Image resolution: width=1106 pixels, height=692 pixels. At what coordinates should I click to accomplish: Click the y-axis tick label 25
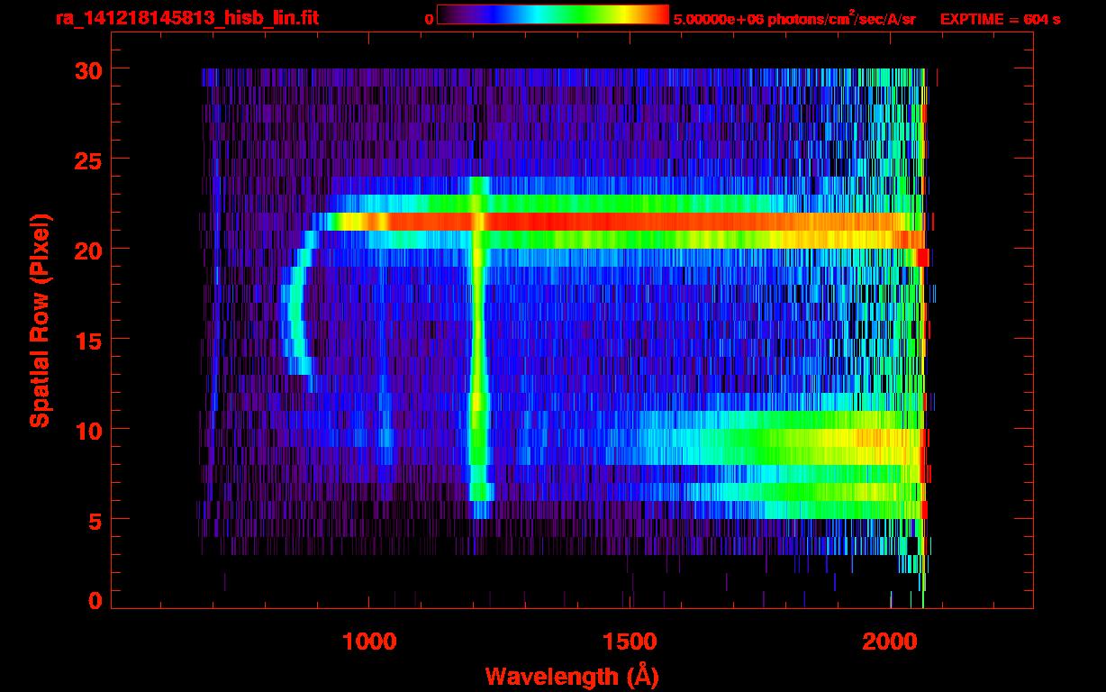(88, 159)
